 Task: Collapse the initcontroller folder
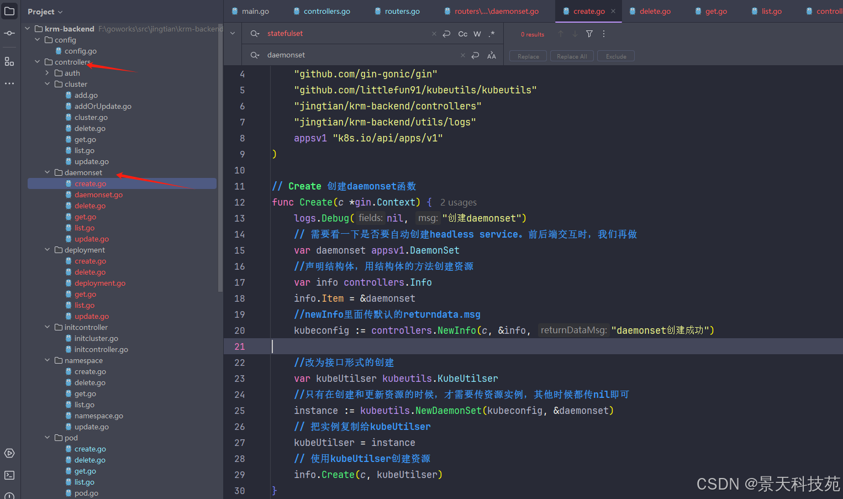click(48, 327)
